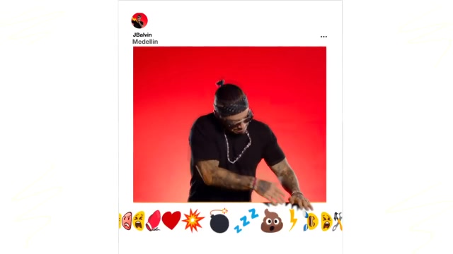Choose the blue ZZZ sleep emoji

[246, 220]
